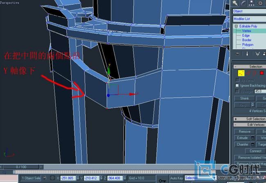266x183 pixels.
Task: Open Extrude settings box icon
Action: click(253, 138)
